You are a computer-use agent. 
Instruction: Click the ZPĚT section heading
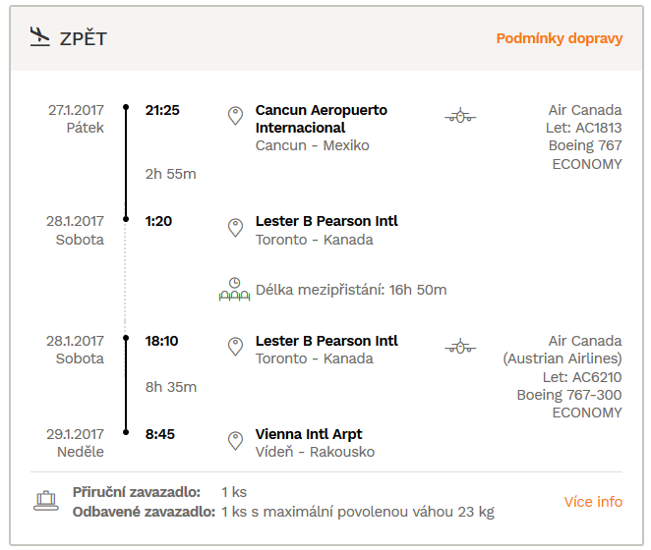(84, 39)
